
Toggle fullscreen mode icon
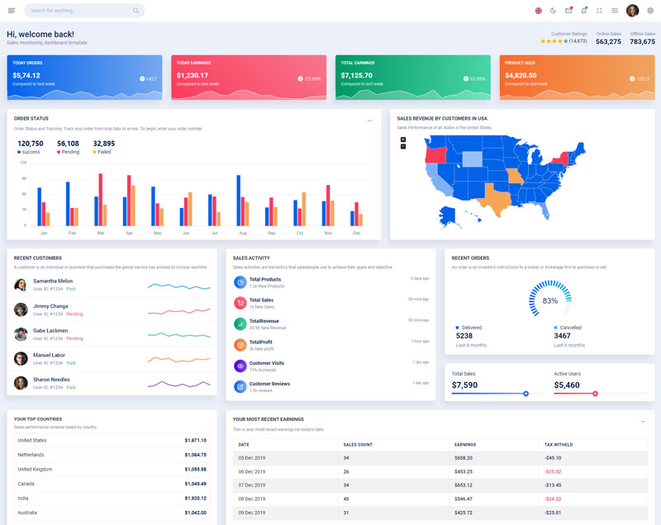click(x=599, y=11)
